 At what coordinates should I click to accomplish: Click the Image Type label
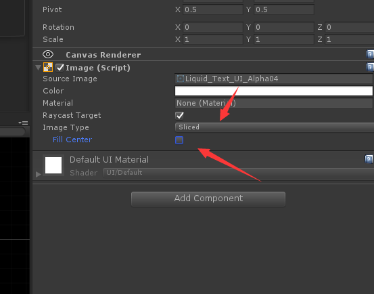(x=66, y=127)
